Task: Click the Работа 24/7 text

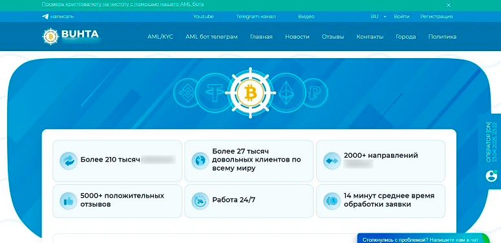Action: tap(234, 200)
